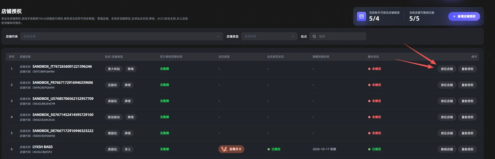Click the store icon beside the binding quota
495x159 pixels.
coord(362,16)
